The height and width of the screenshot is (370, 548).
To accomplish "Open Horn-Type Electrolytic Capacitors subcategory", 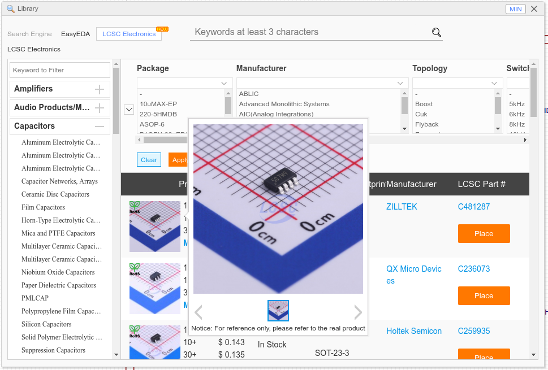I will 61,220.
